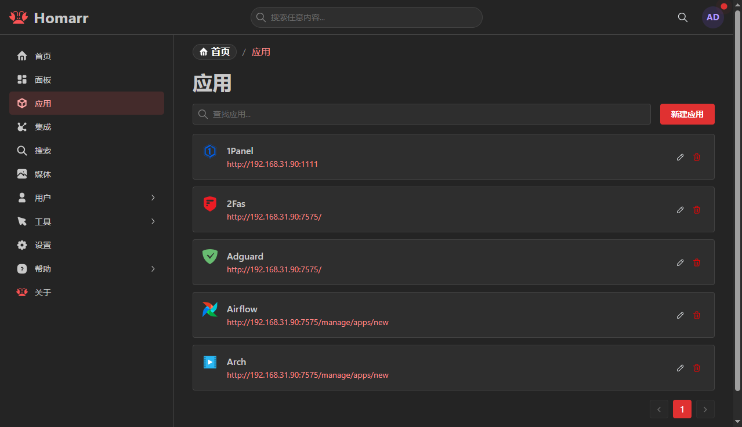Open 设置 in the sidebar

coord(43,245)
